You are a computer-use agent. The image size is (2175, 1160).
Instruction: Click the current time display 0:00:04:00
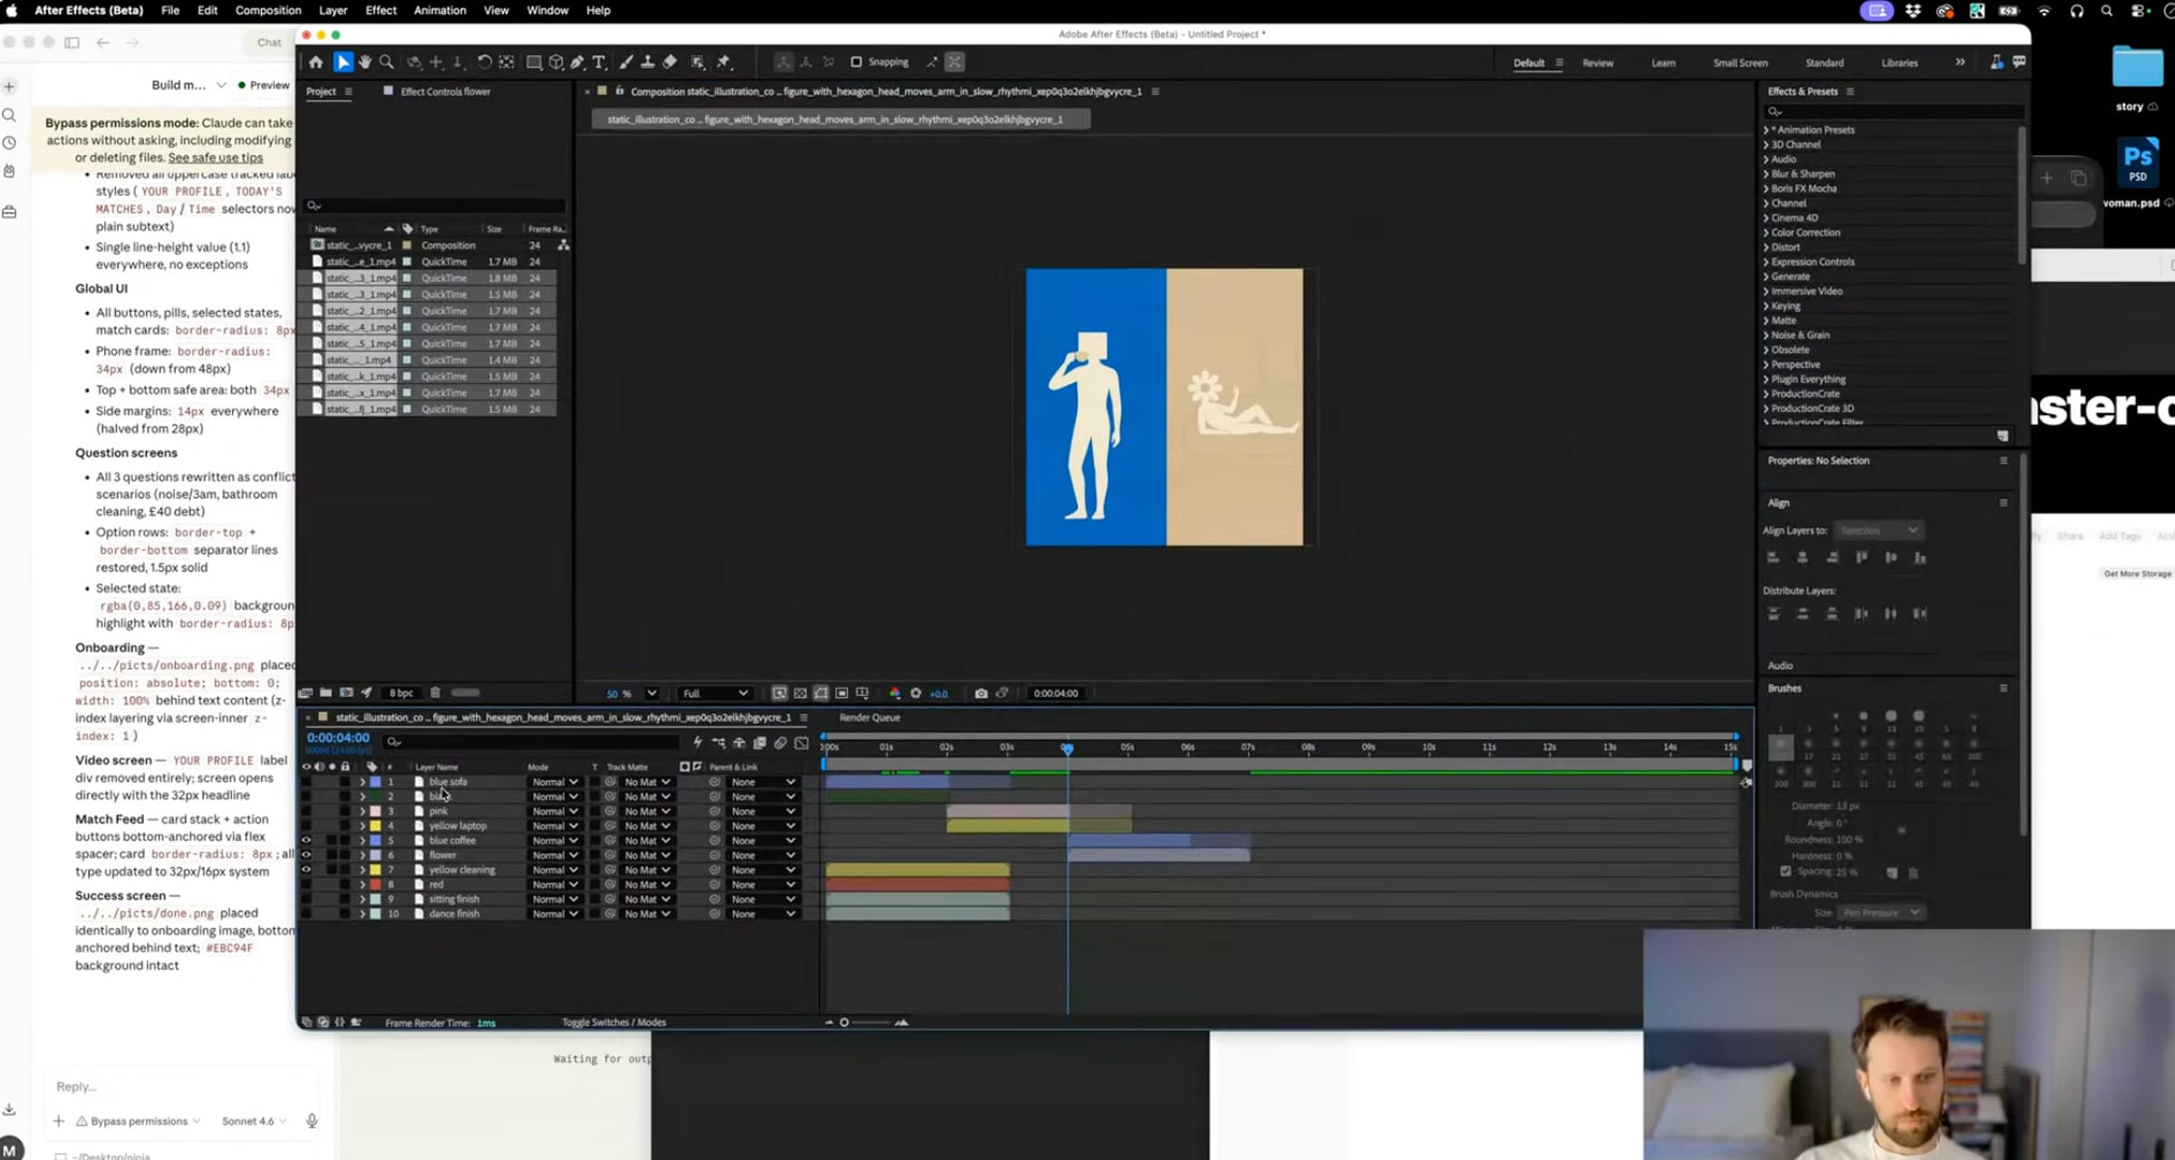click(x=338, y=738)
